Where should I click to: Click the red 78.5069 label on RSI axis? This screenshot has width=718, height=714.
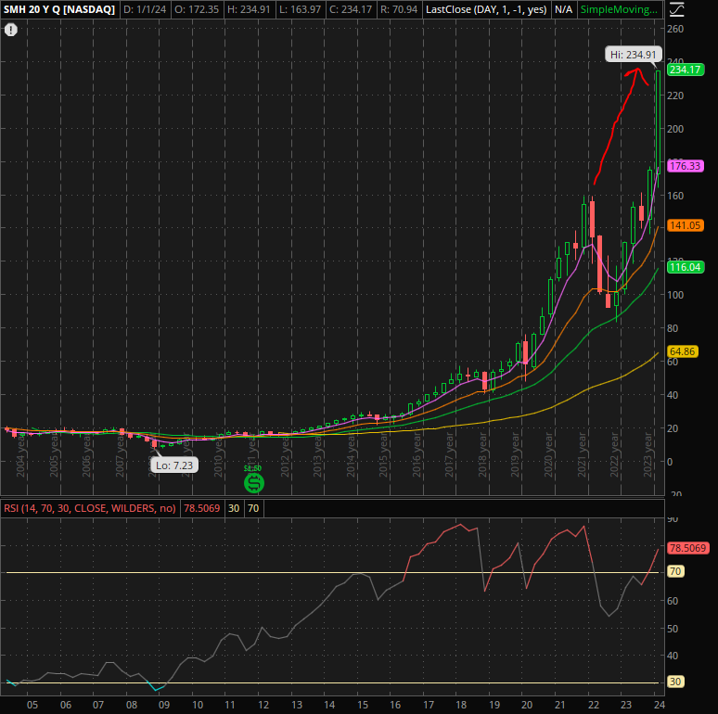pyautogui.click(x=688, y=548)
